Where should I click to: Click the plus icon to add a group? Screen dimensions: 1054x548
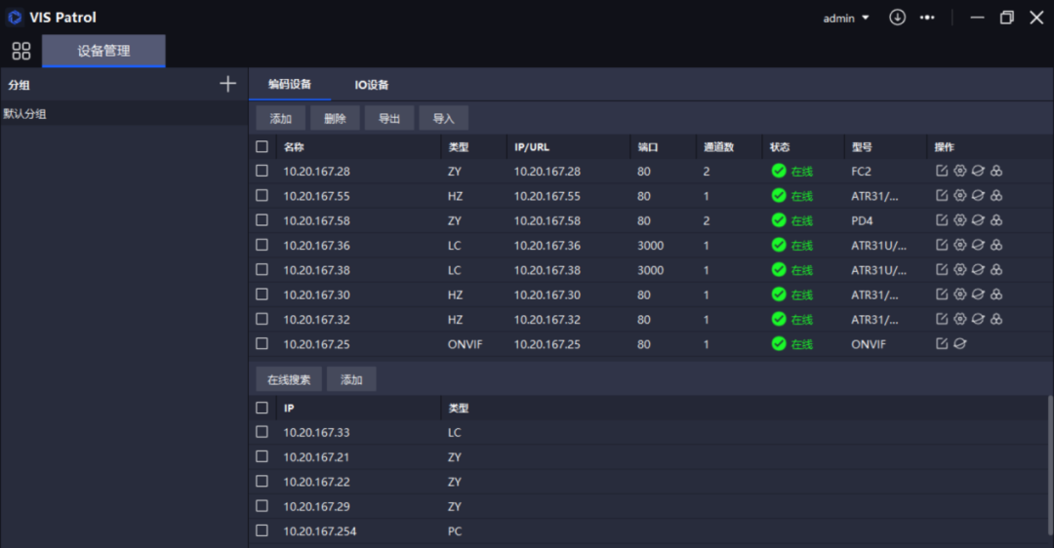click(227, 84)
